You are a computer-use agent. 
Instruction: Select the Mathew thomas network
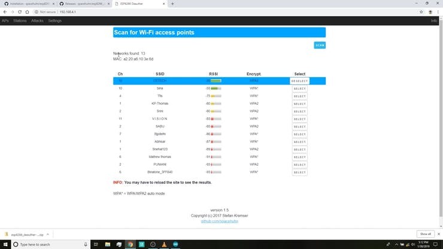tap(300, 157)
